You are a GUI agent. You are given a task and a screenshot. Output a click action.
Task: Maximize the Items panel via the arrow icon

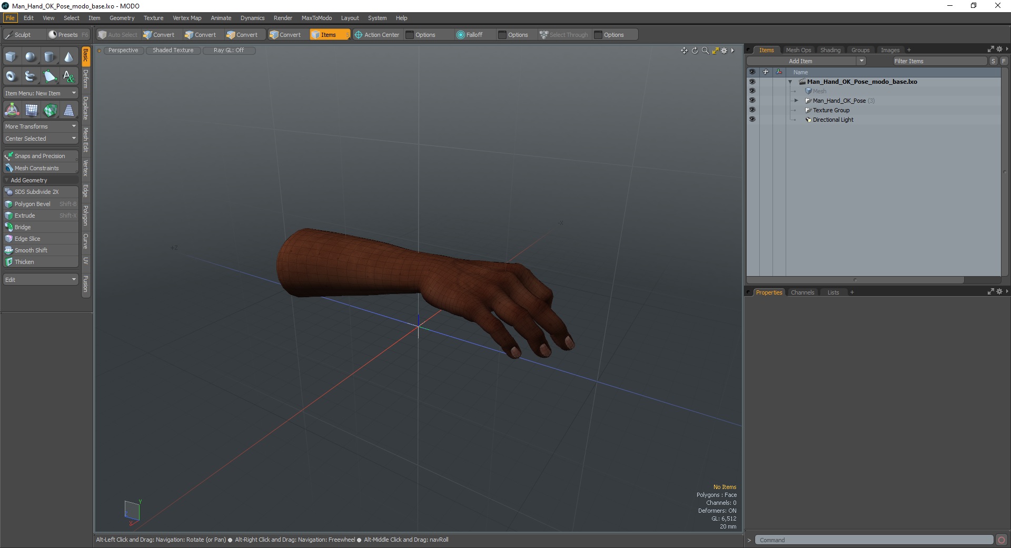click(990, 49)
